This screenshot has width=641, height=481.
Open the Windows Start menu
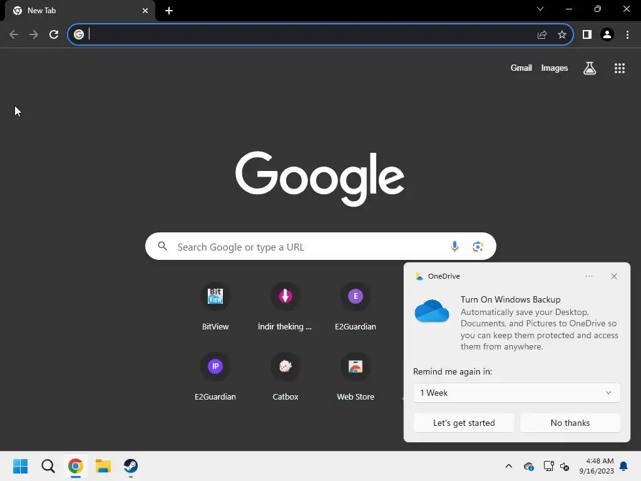coord(21,466)
